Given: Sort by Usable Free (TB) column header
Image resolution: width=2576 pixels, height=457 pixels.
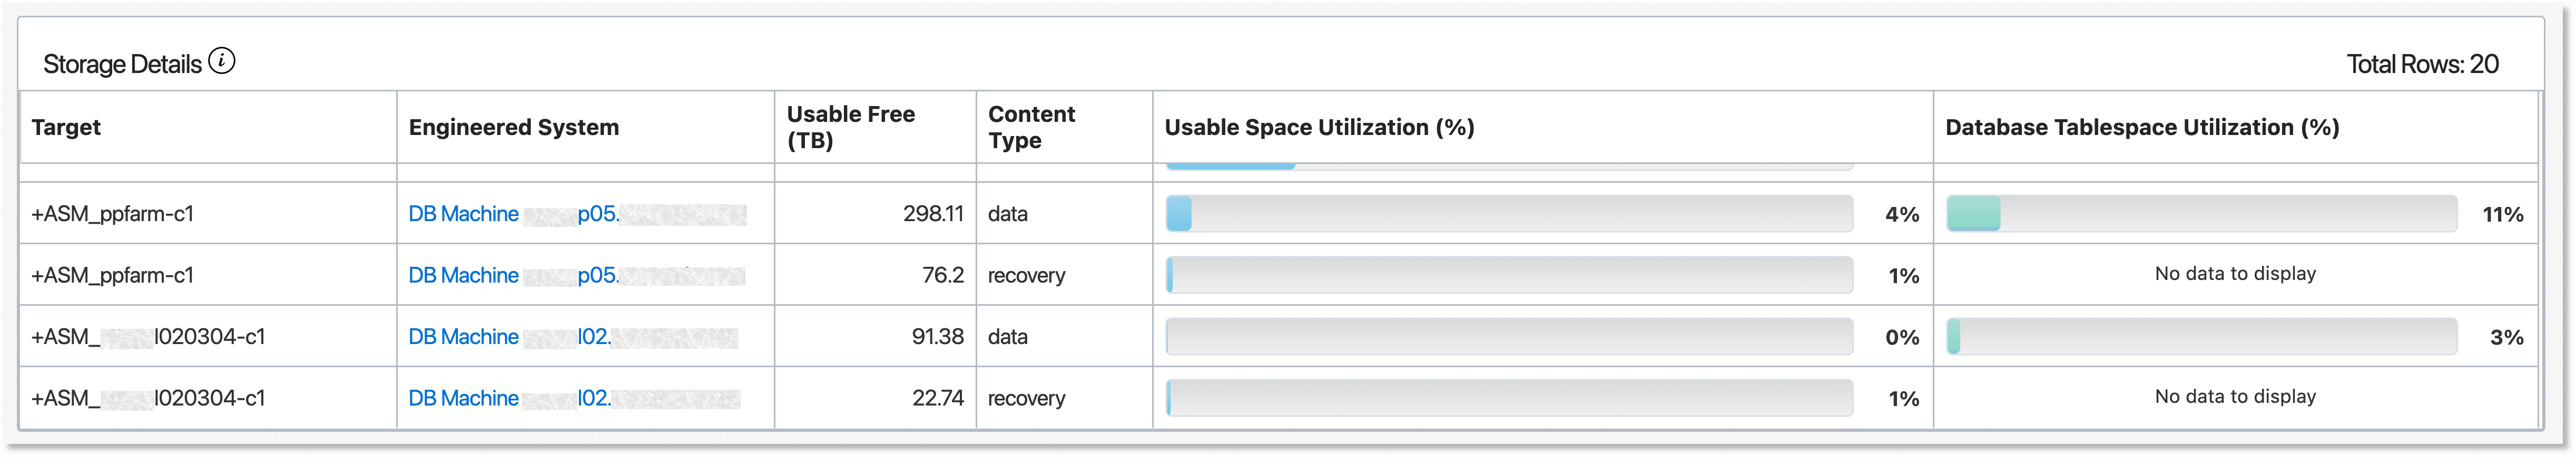Looking at the screenshot, I should coord(851,127).
